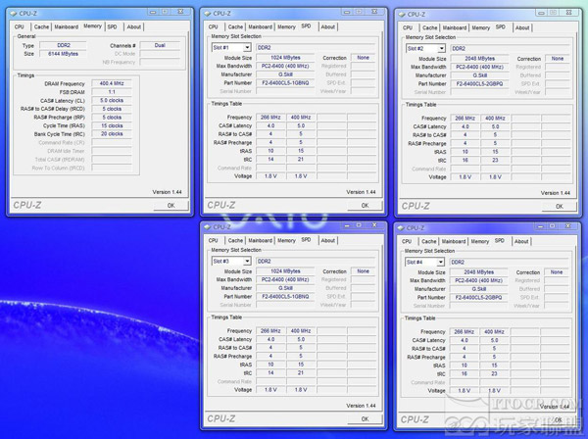The image size is (588, 439).
Task: Open Cache tab in the Slot #3 window
Action: 235,241
